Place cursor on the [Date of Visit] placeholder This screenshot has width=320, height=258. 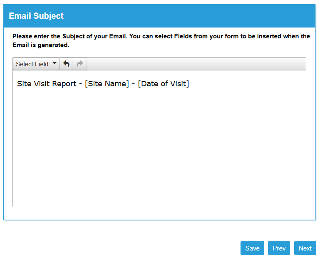164,84
